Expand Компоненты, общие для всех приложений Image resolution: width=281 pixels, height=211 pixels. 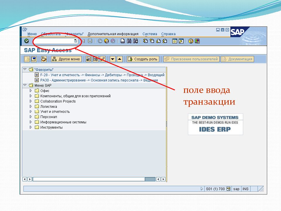(31, 96)
